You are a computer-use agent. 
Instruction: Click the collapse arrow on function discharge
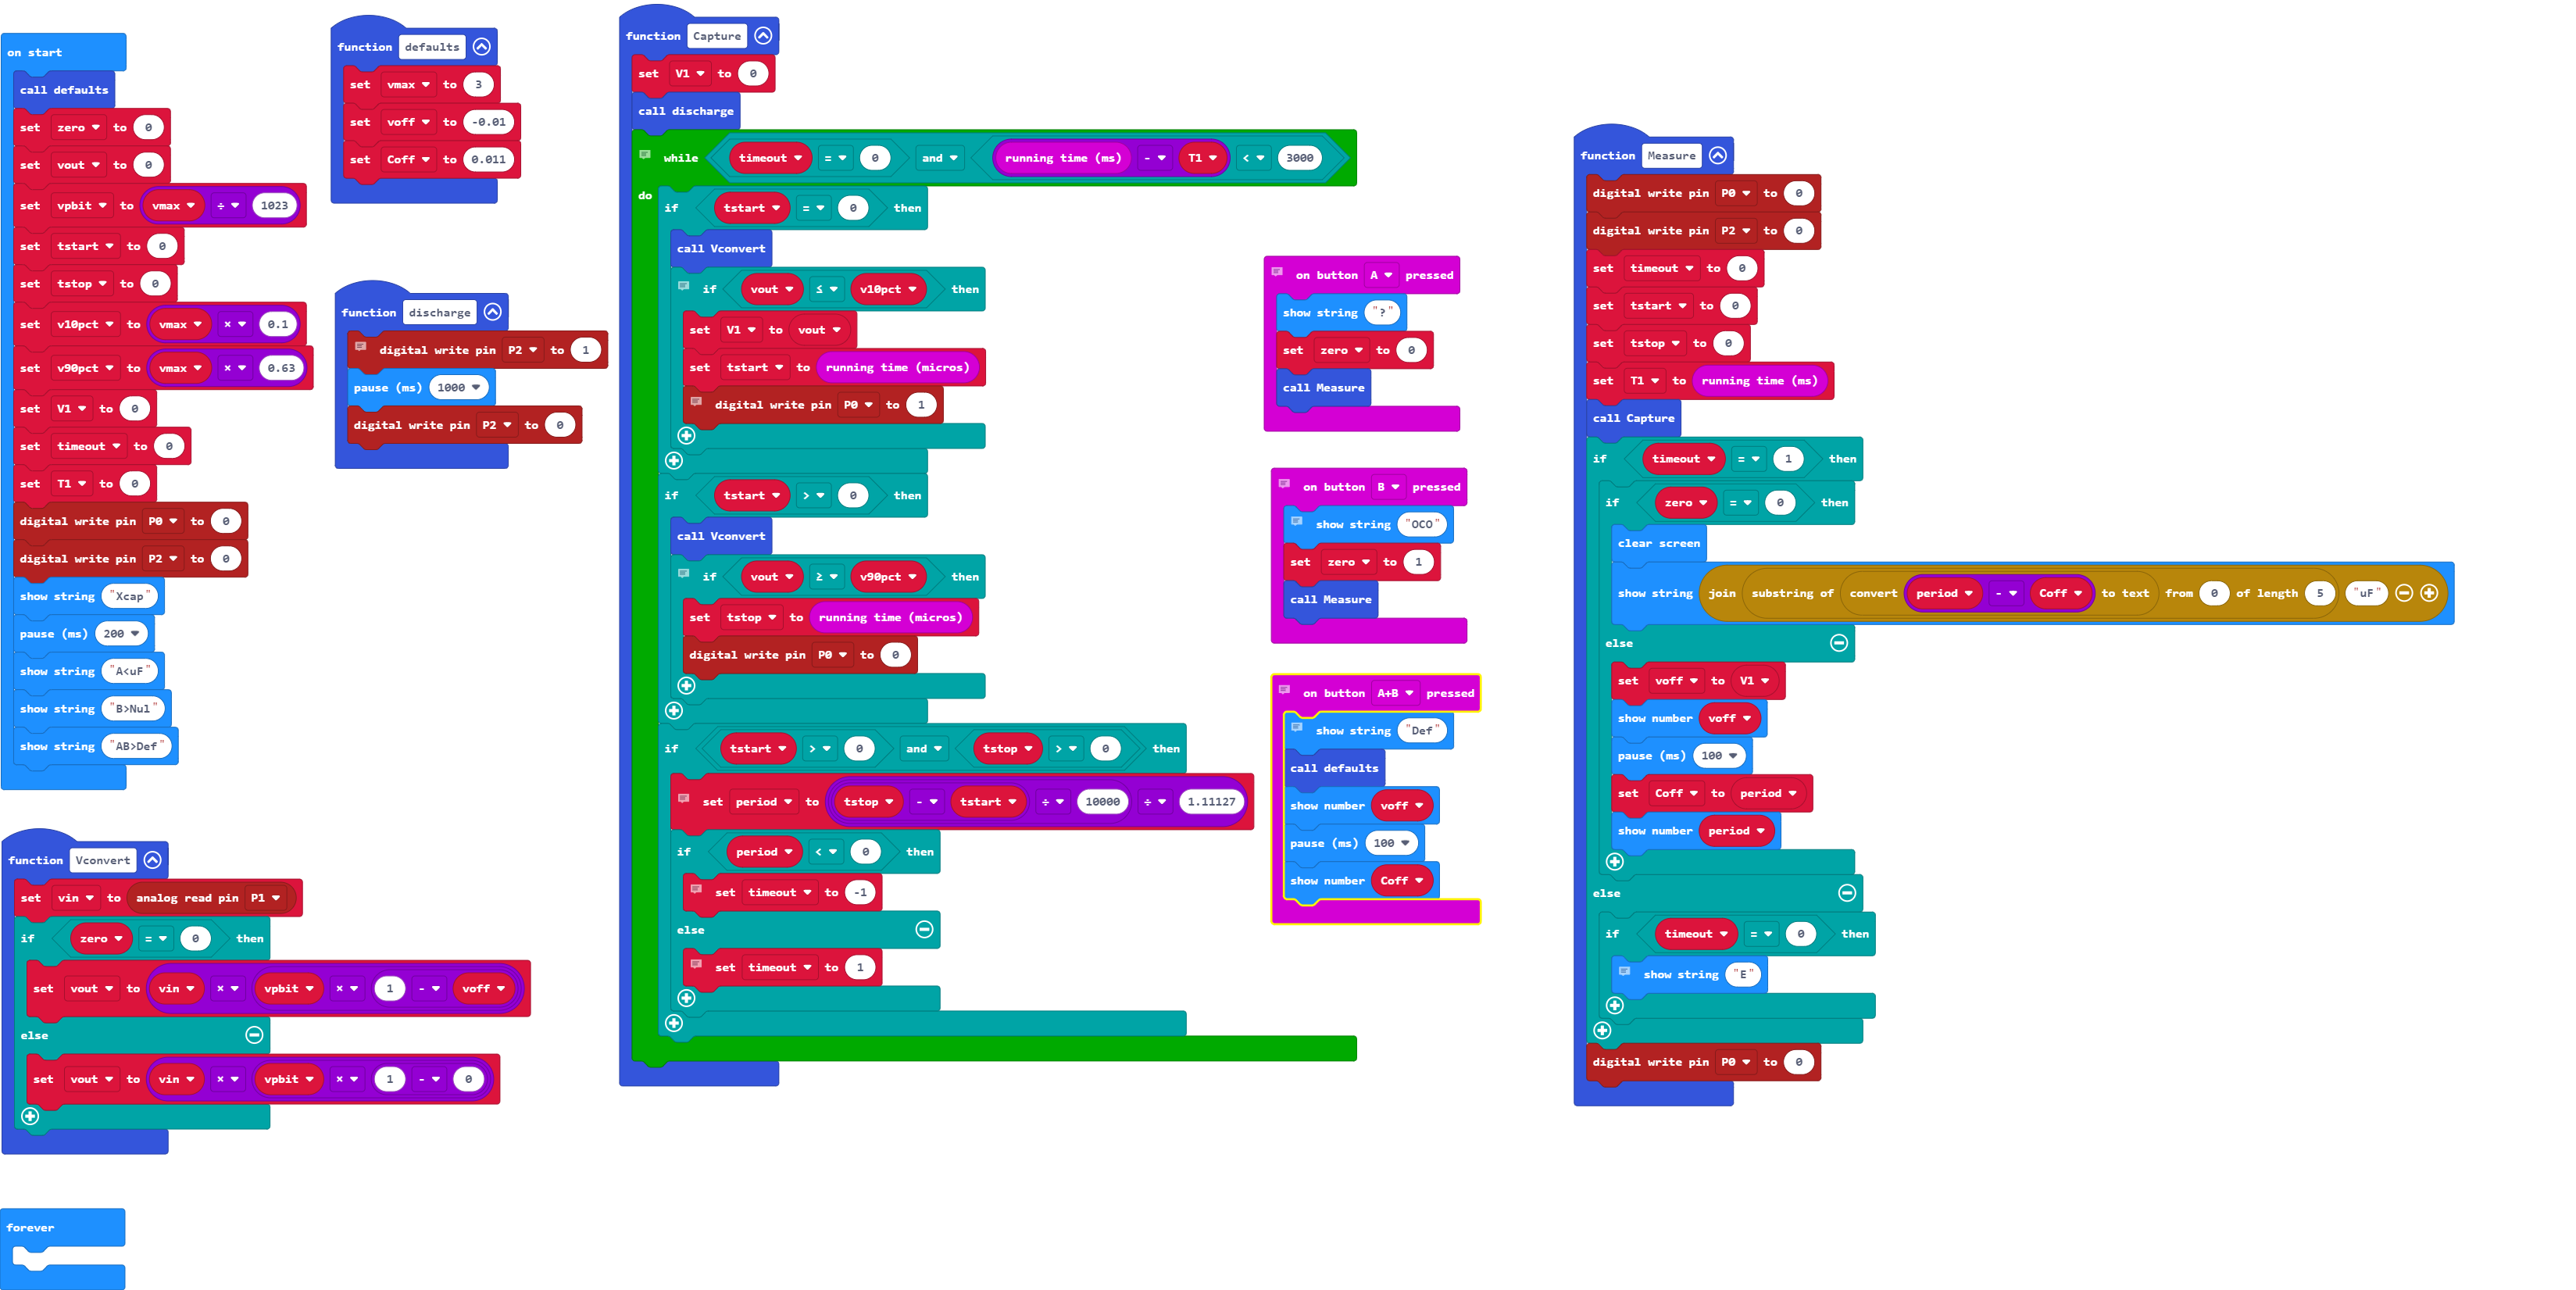(498, 313)
